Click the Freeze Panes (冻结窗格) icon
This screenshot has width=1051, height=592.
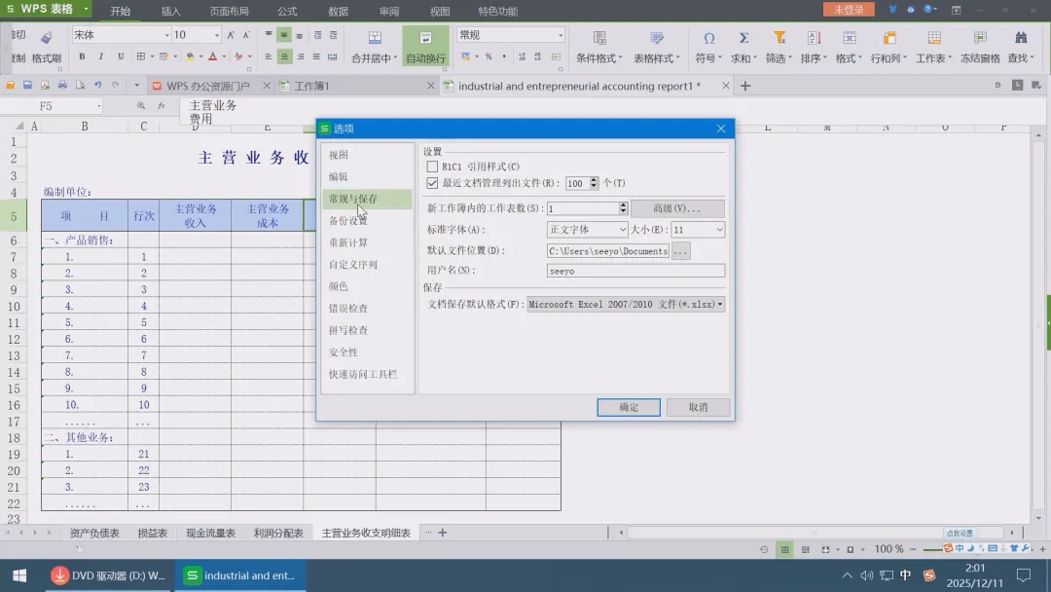point(980,38)
